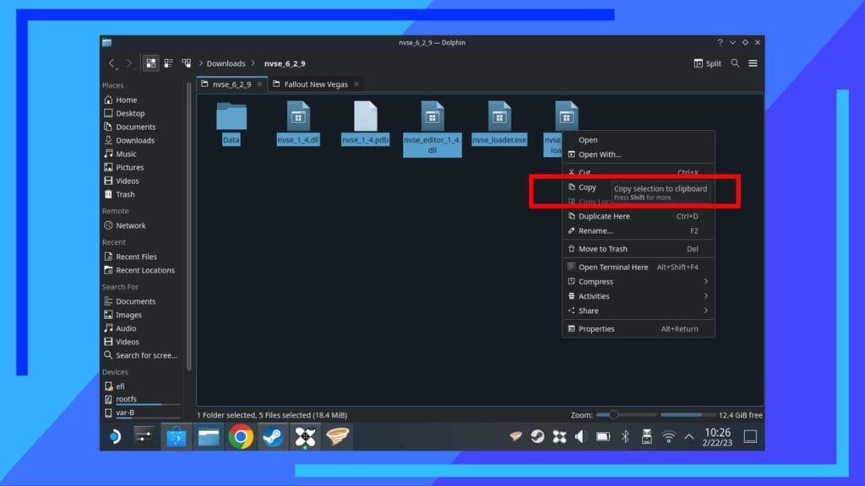The image size is (865, 486).
Task: Choose Move to Trash
Action: coord(639,249)
